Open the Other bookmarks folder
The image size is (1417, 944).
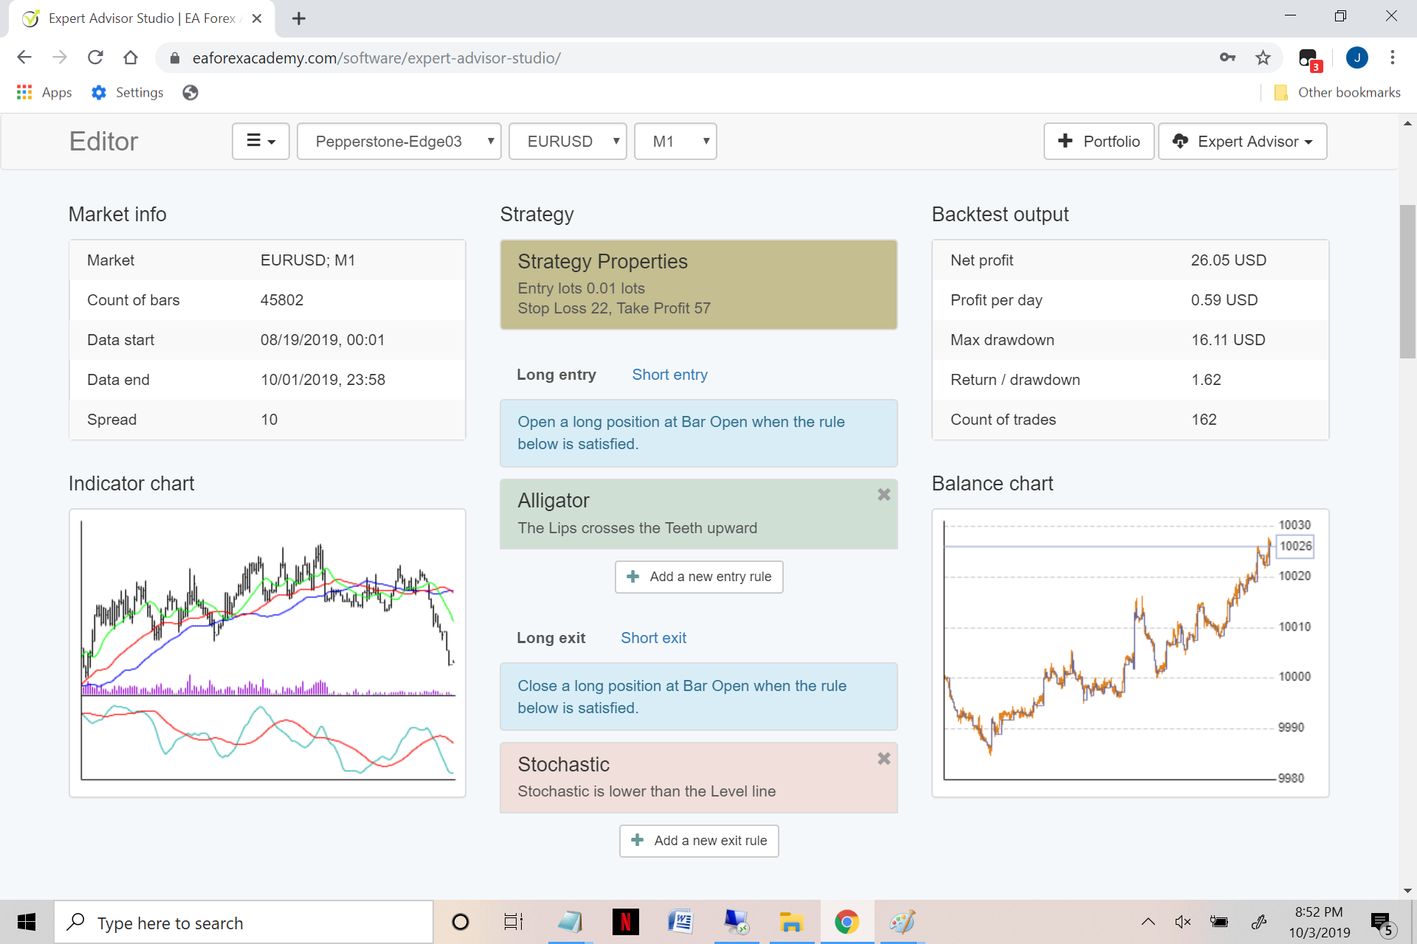tap(1337, 92)
